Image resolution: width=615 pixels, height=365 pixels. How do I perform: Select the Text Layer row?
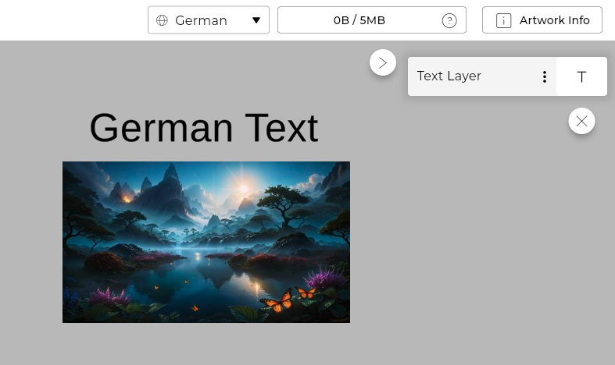[x=507, y=76]
